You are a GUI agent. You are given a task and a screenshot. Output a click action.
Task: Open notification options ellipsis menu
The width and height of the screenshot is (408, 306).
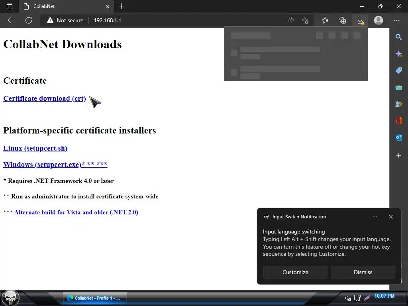tap(375, 217)
